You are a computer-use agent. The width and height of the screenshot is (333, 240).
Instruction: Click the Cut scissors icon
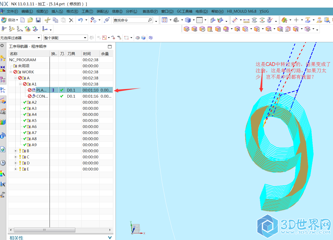[47, 20]
